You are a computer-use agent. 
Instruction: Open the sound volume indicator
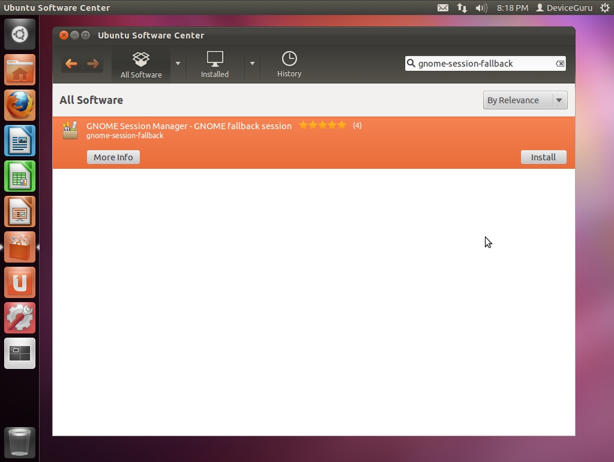tap(481, 8)
